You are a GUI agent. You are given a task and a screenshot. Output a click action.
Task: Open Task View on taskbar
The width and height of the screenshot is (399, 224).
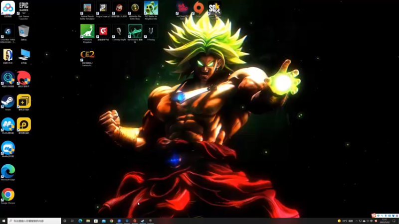(72, 221)
